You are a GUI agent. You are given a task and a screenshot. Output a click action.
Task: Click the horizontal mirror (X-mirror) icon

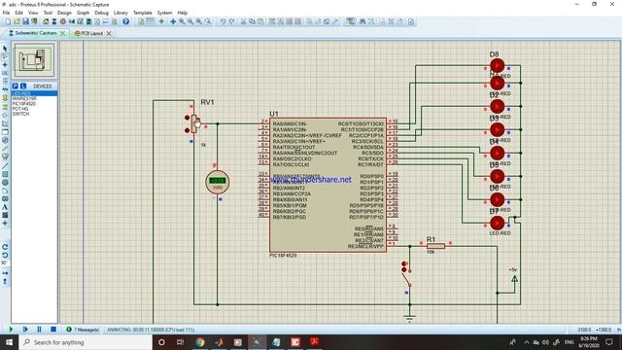(x=5, y=273)
